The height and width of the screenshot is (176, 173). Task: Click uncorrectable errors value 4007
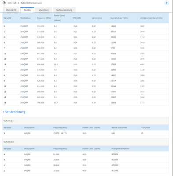coord(142,64)
